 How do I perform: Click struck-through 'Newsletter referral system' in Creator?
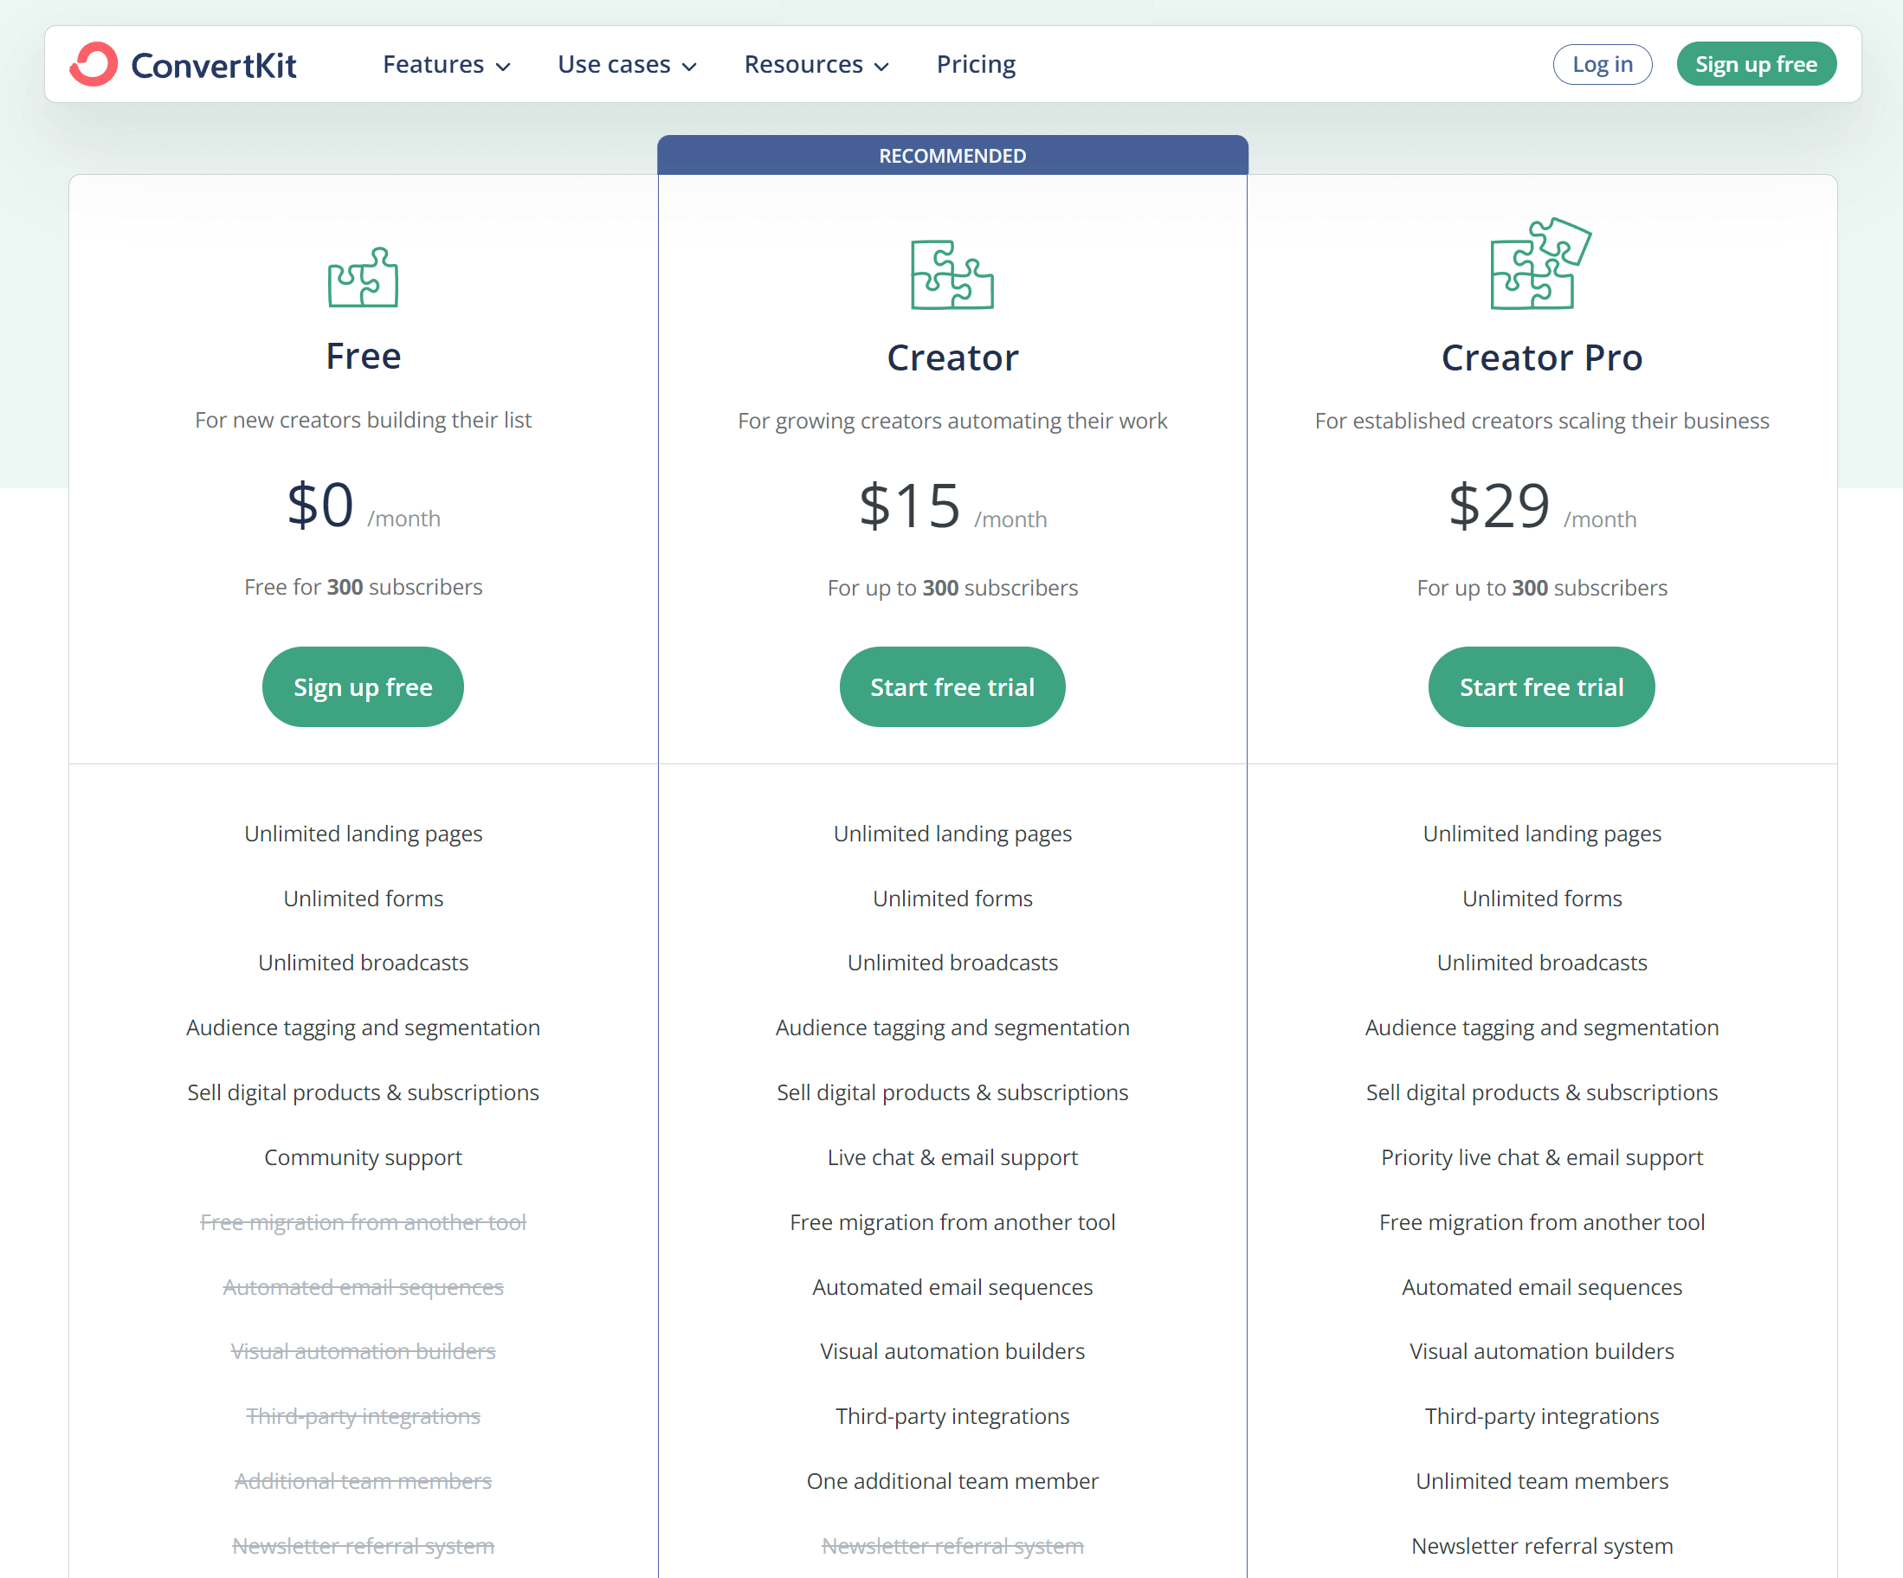pyautogui.click(x=952, y=1546)
